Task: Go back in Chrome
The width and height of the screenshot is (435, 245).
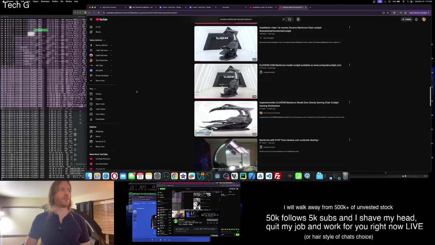Action: [x=89, y=13]
